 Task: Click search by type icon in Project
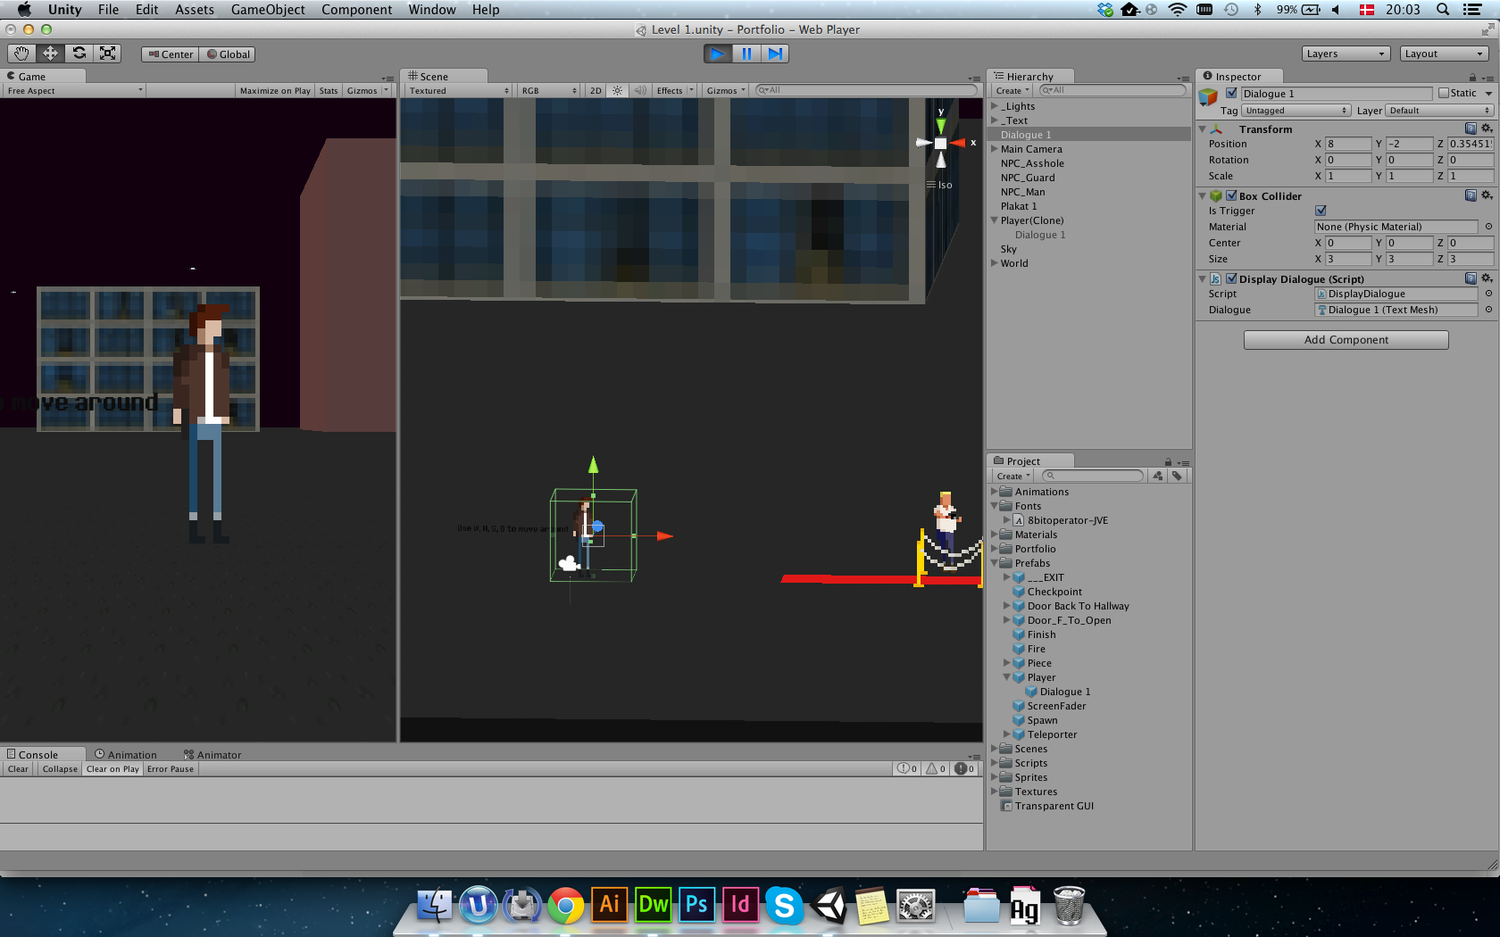point(1158,476)
